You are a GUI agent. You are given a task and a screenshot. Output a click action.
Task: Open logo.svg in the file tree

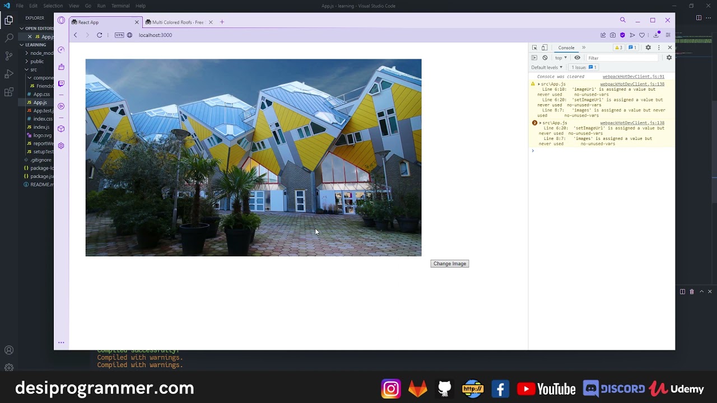pos(42,135)
